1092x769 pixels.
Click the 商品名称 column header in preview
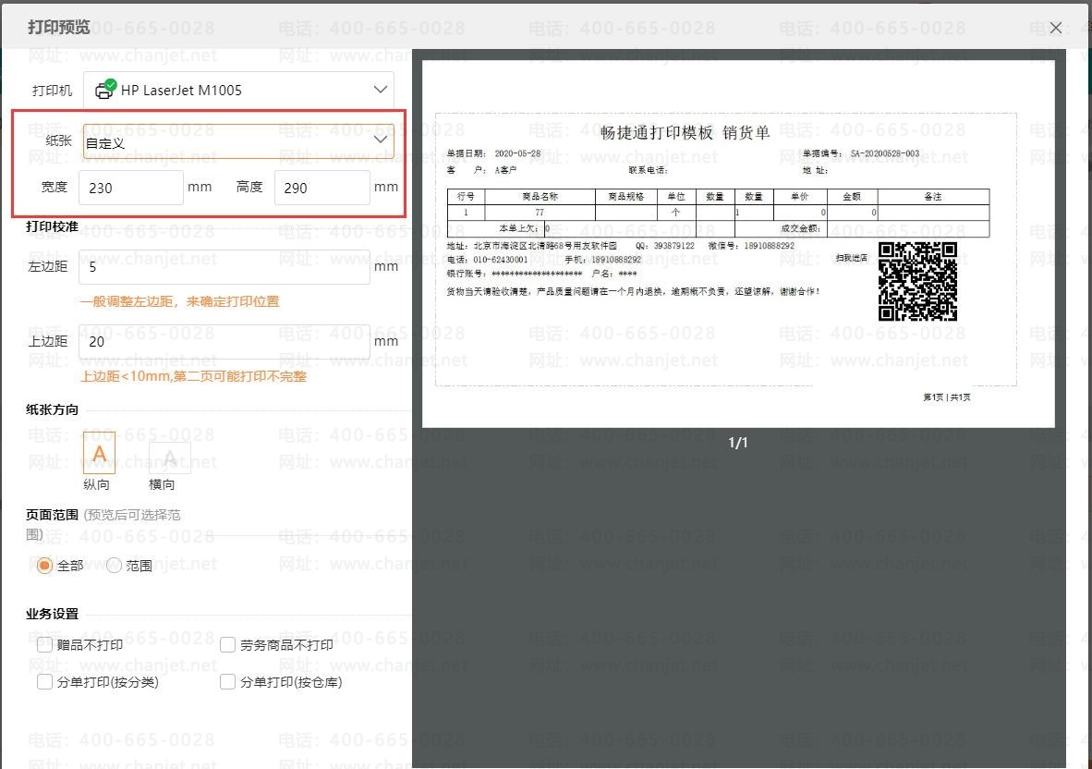540,197
